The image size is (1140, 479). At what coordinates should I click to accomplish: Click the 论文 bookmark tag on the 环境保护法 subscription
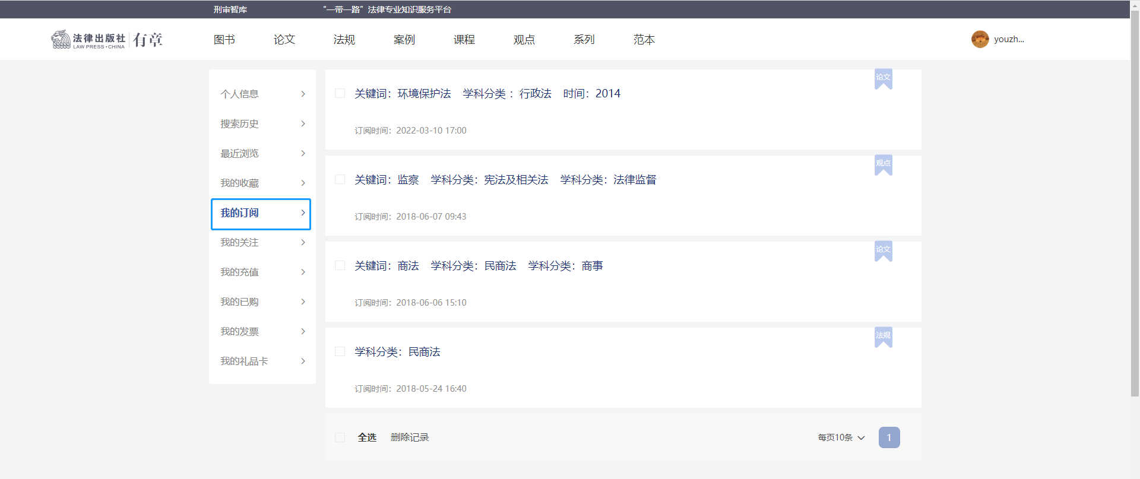[x=883, y=78]
